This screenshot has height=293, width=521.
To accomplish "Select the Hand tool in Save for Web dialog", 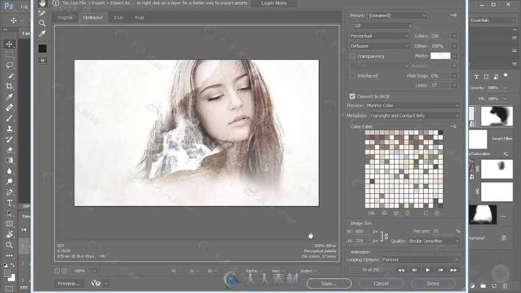I will tap(42, 3).
